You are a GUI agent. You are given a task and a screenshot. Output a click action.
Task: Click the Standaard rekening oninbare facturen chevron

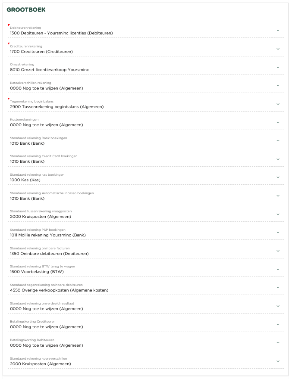(x=278, y=251)
